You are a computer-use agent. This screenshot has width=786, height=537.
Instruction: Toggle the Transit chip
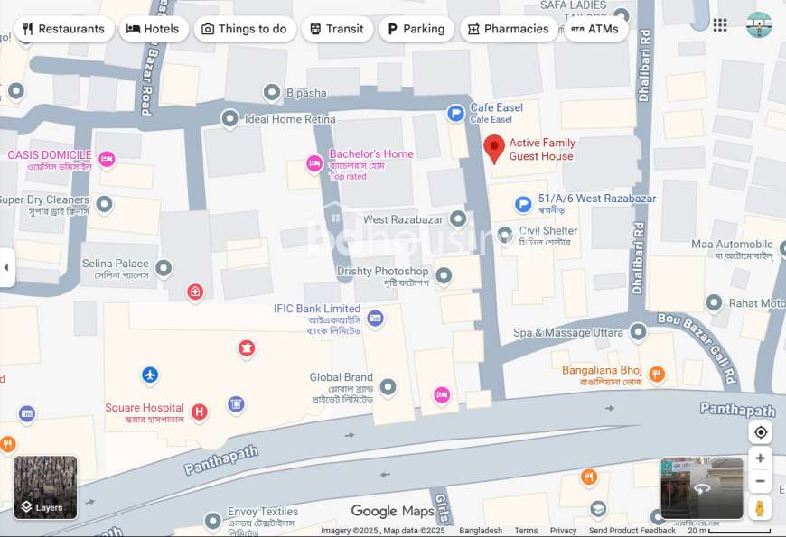click(337, 29)
